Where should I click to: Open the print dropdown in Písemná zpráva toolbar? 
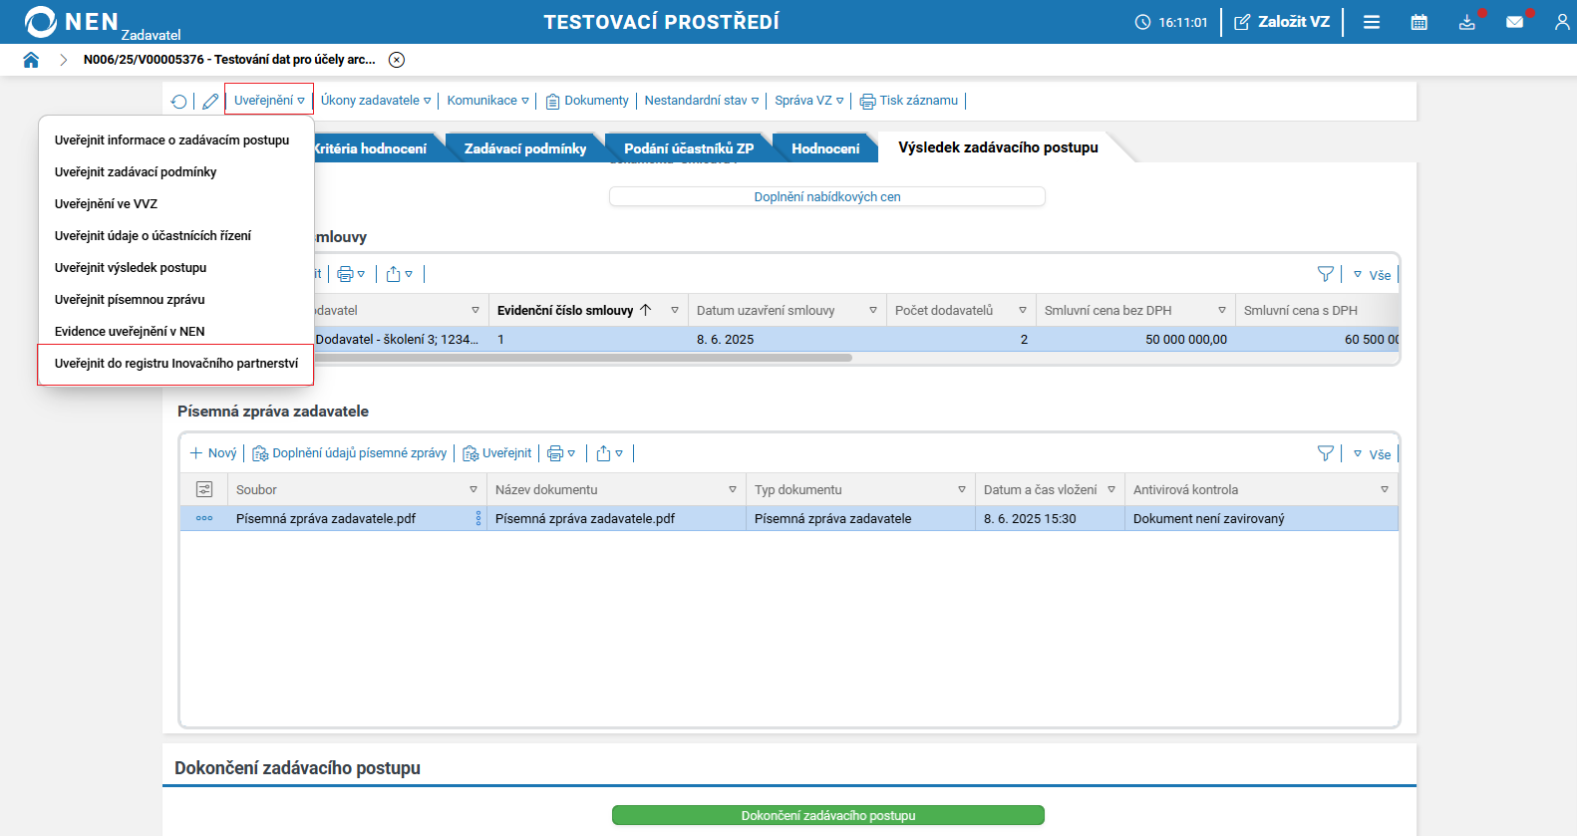click(561, 453)
